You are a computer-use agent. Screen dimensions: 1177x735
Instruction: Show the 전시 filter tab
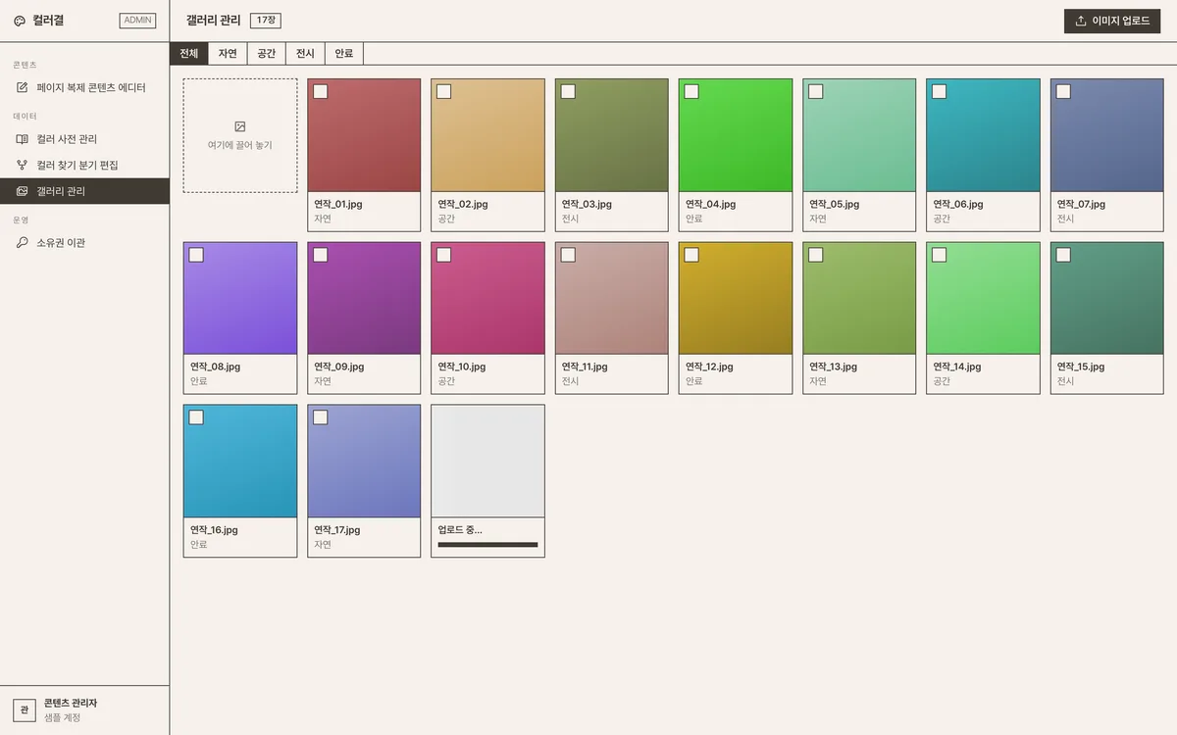click(305, 54)
